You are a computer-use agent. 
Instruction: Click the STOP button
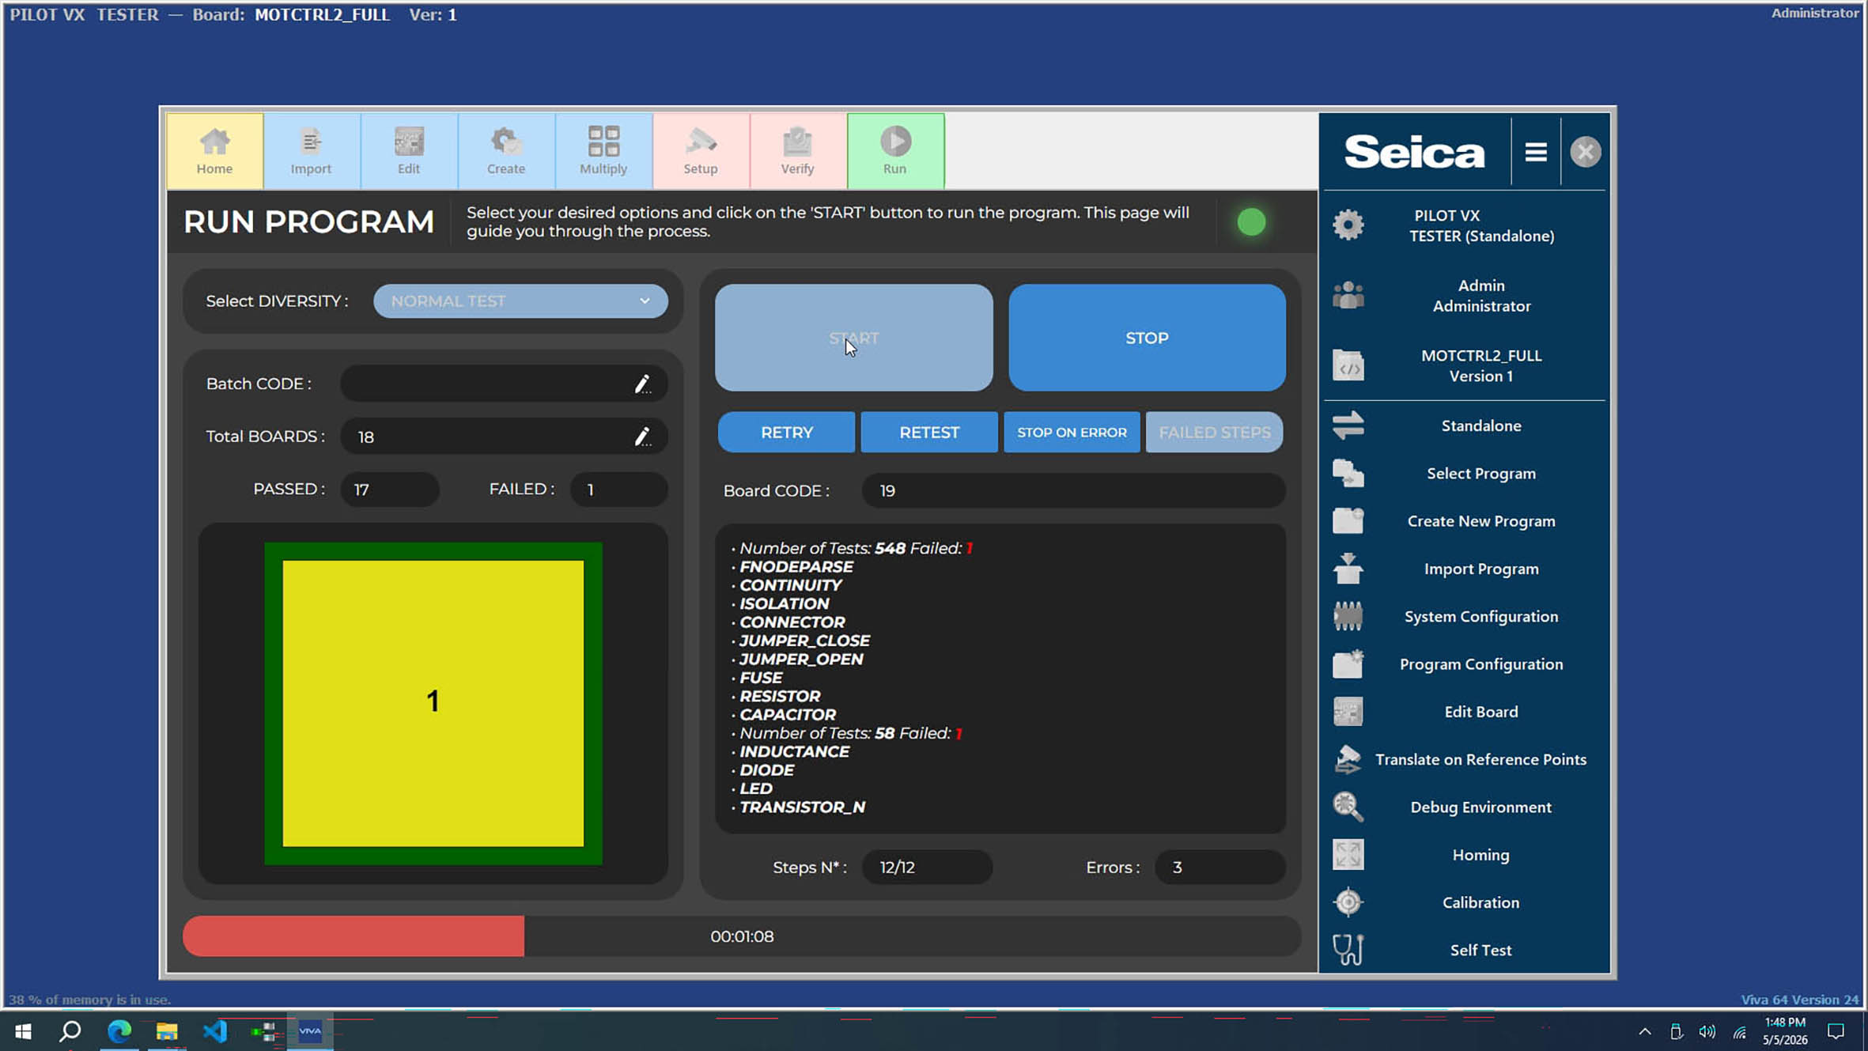tap(1147, 338)
